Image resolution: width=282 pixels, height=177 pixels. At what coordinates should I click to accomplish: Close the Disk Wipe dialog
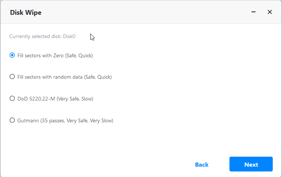(x=270, y=12)
